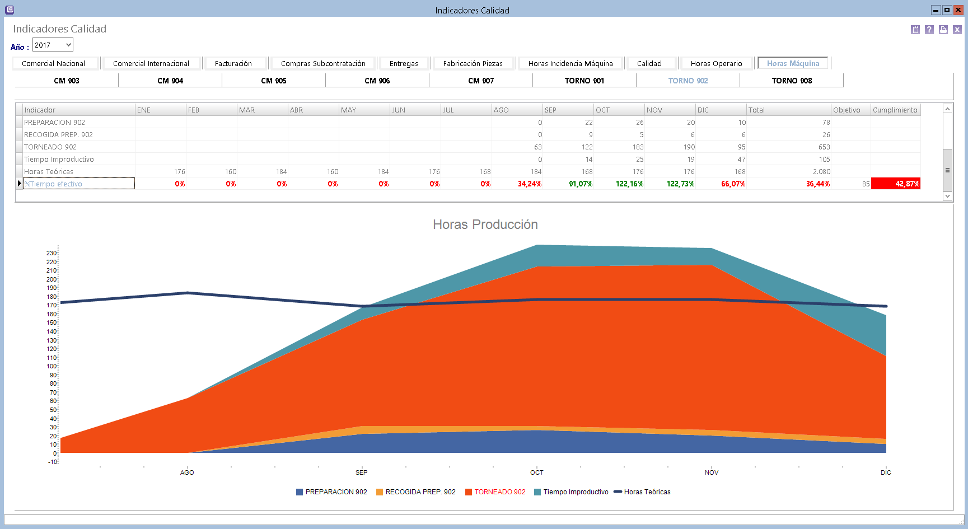Open the Horas Incidencia Máquina tab
Screen dimensions: 968x529
[570, 63]
